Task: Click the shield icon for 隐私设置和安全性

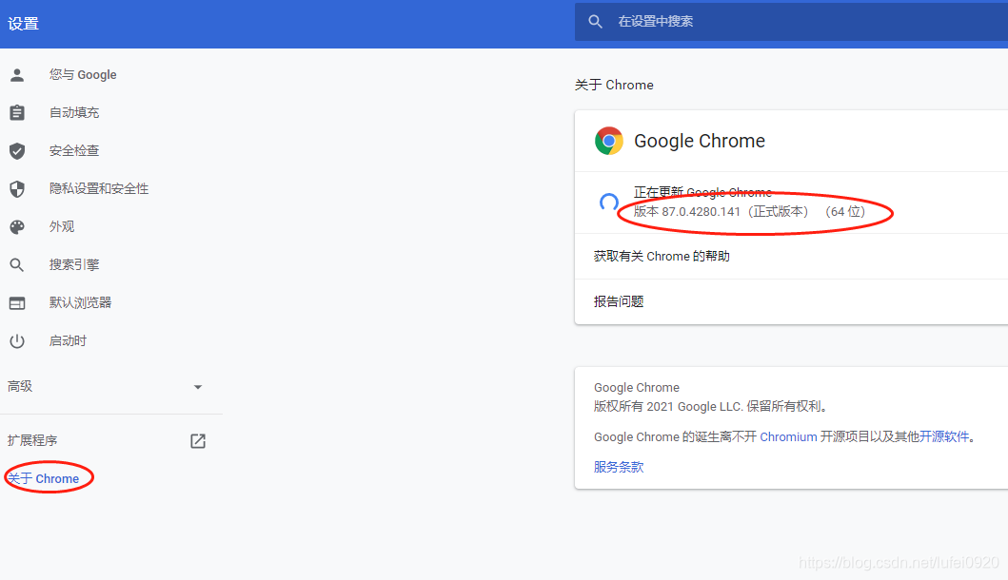Action: click(x=17, y=189)
